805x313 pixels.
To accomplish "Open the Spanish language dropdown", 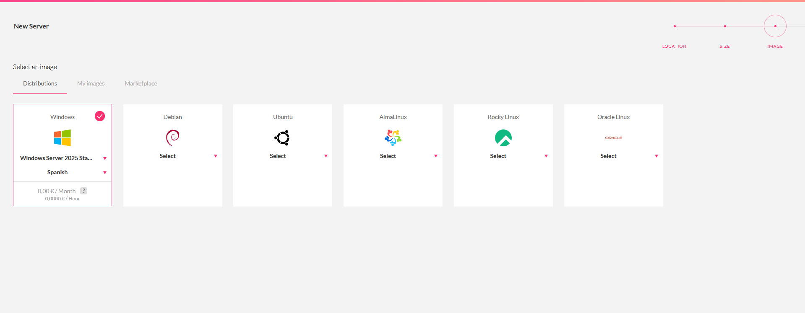I will coord(63,172).
